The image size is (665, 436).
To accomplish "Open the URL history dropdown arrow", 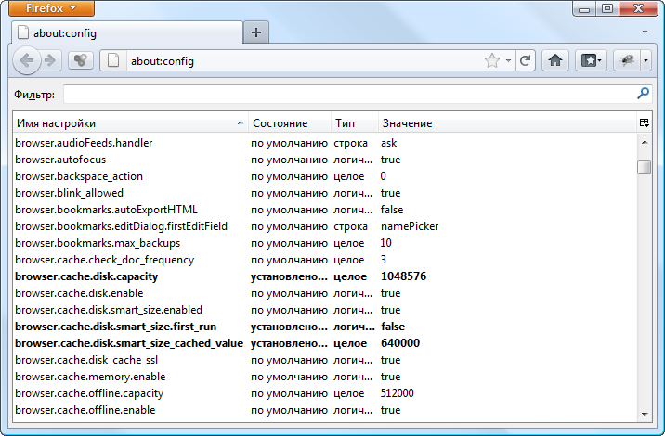I will [509, 60].
